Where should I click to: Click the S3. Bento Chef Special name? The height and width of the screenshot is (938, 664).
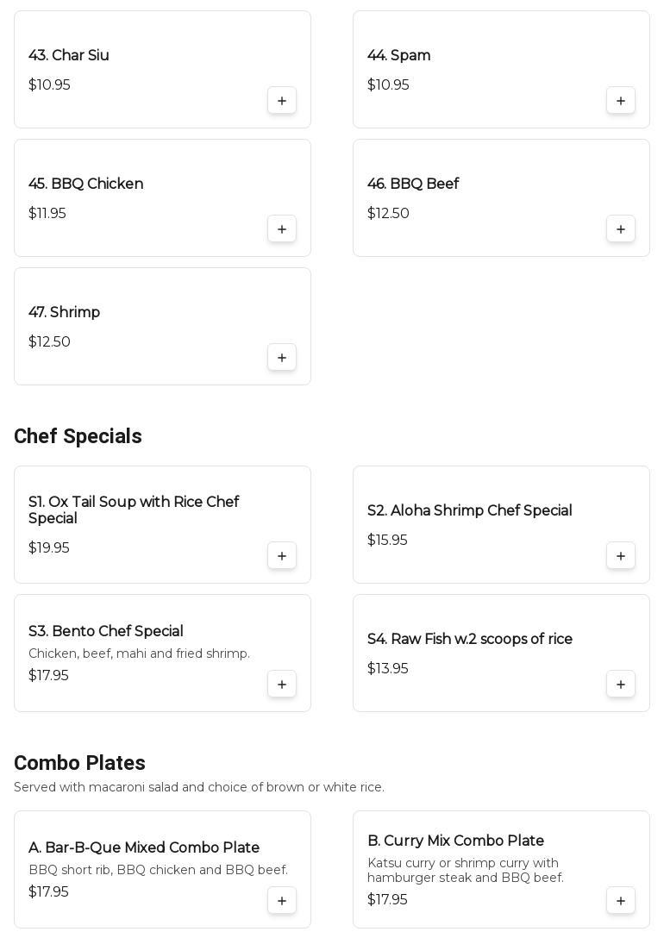coord(105,632)
